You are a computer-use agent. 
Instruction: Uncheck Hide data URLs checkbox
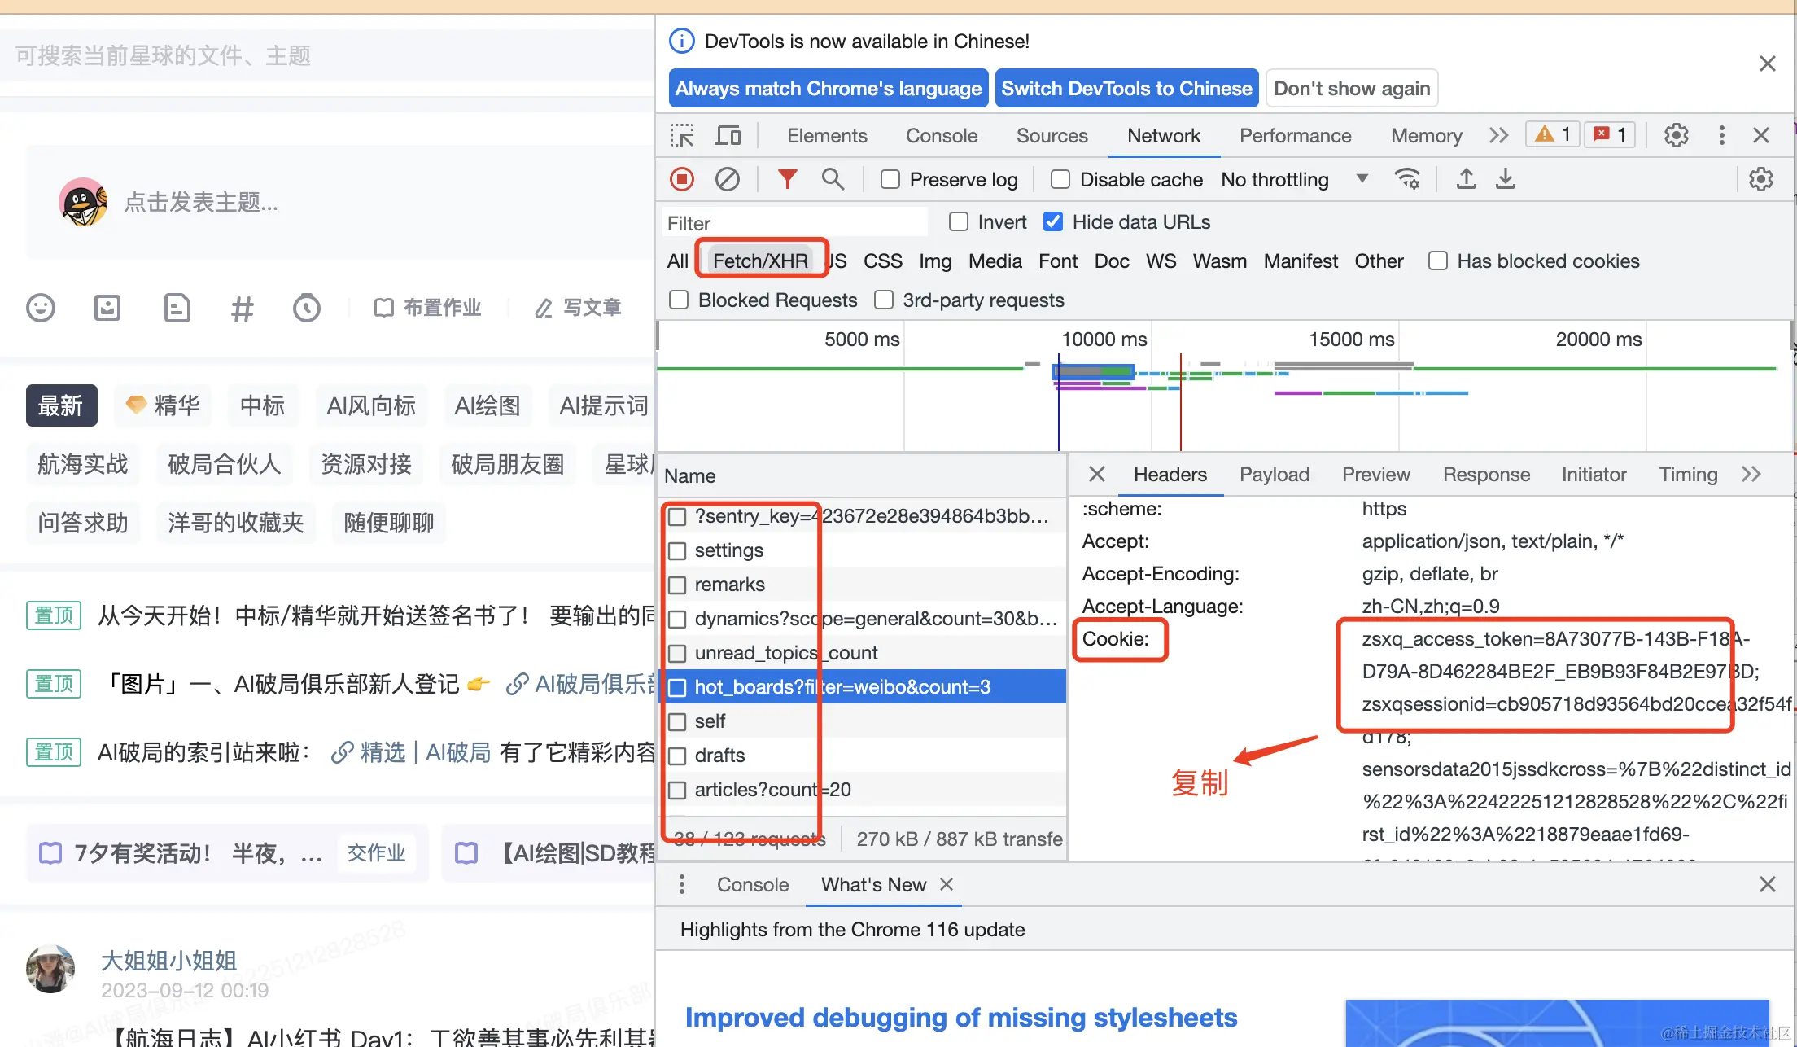click(x=1053, y=221)
